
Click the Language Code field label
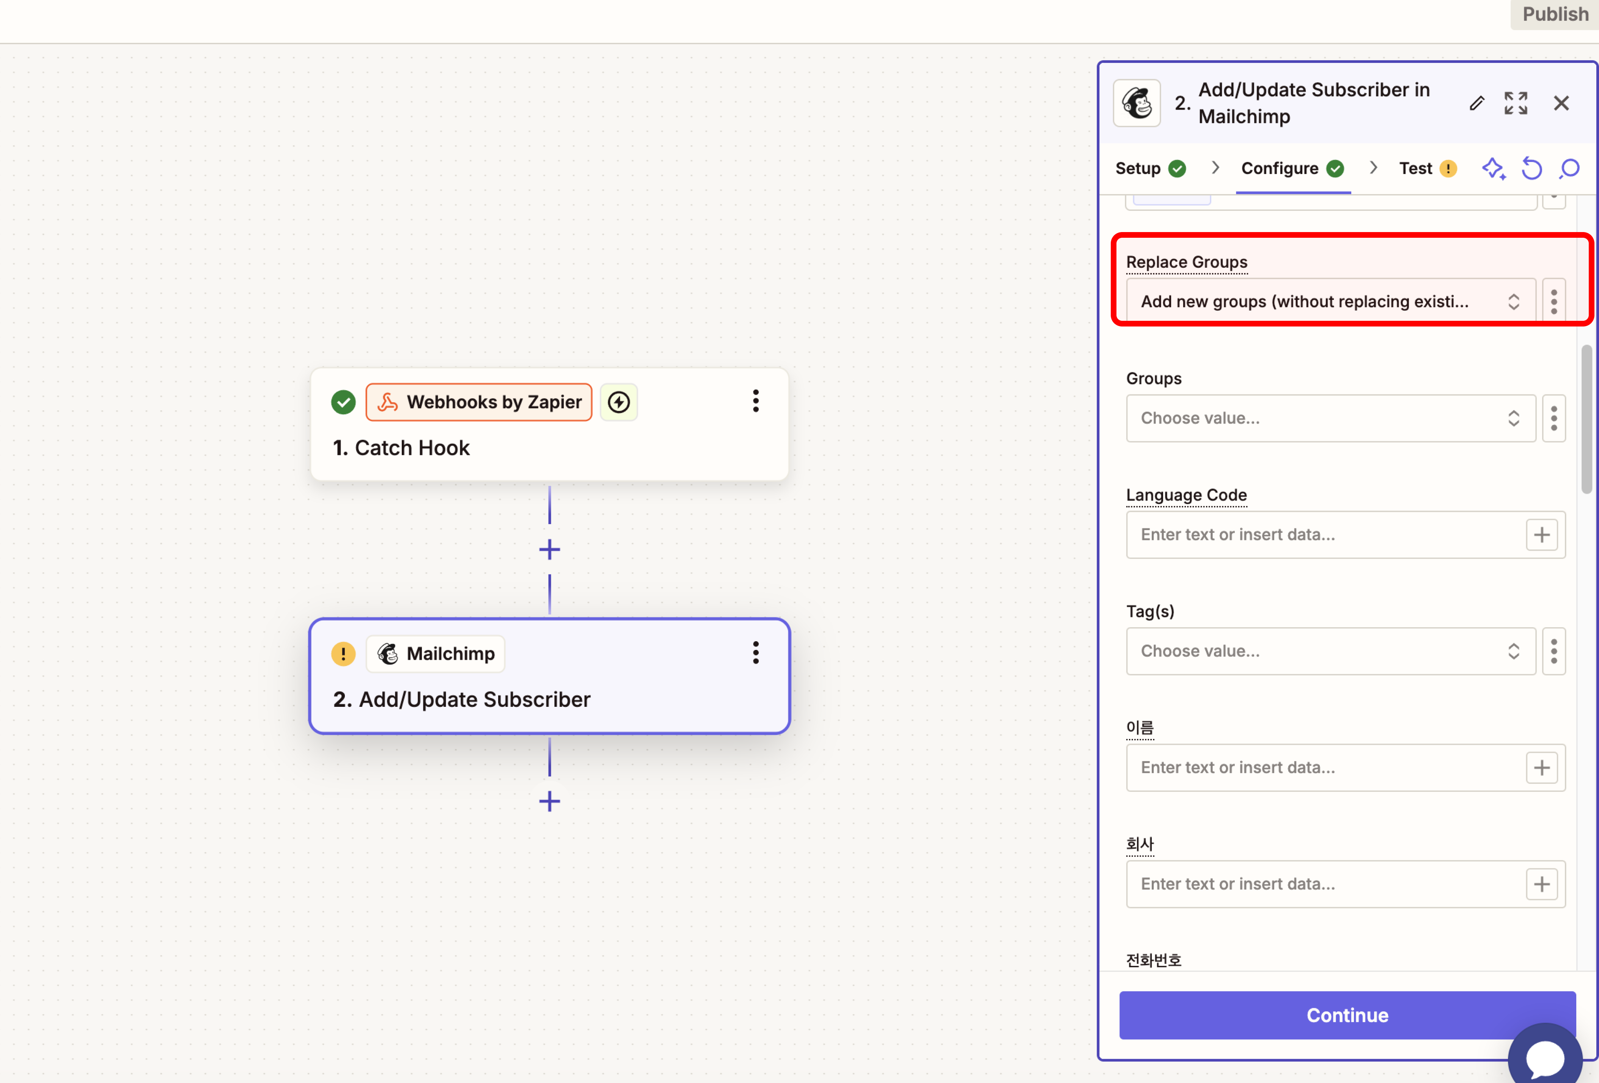pyautogui.click(x=1186, y=495)
